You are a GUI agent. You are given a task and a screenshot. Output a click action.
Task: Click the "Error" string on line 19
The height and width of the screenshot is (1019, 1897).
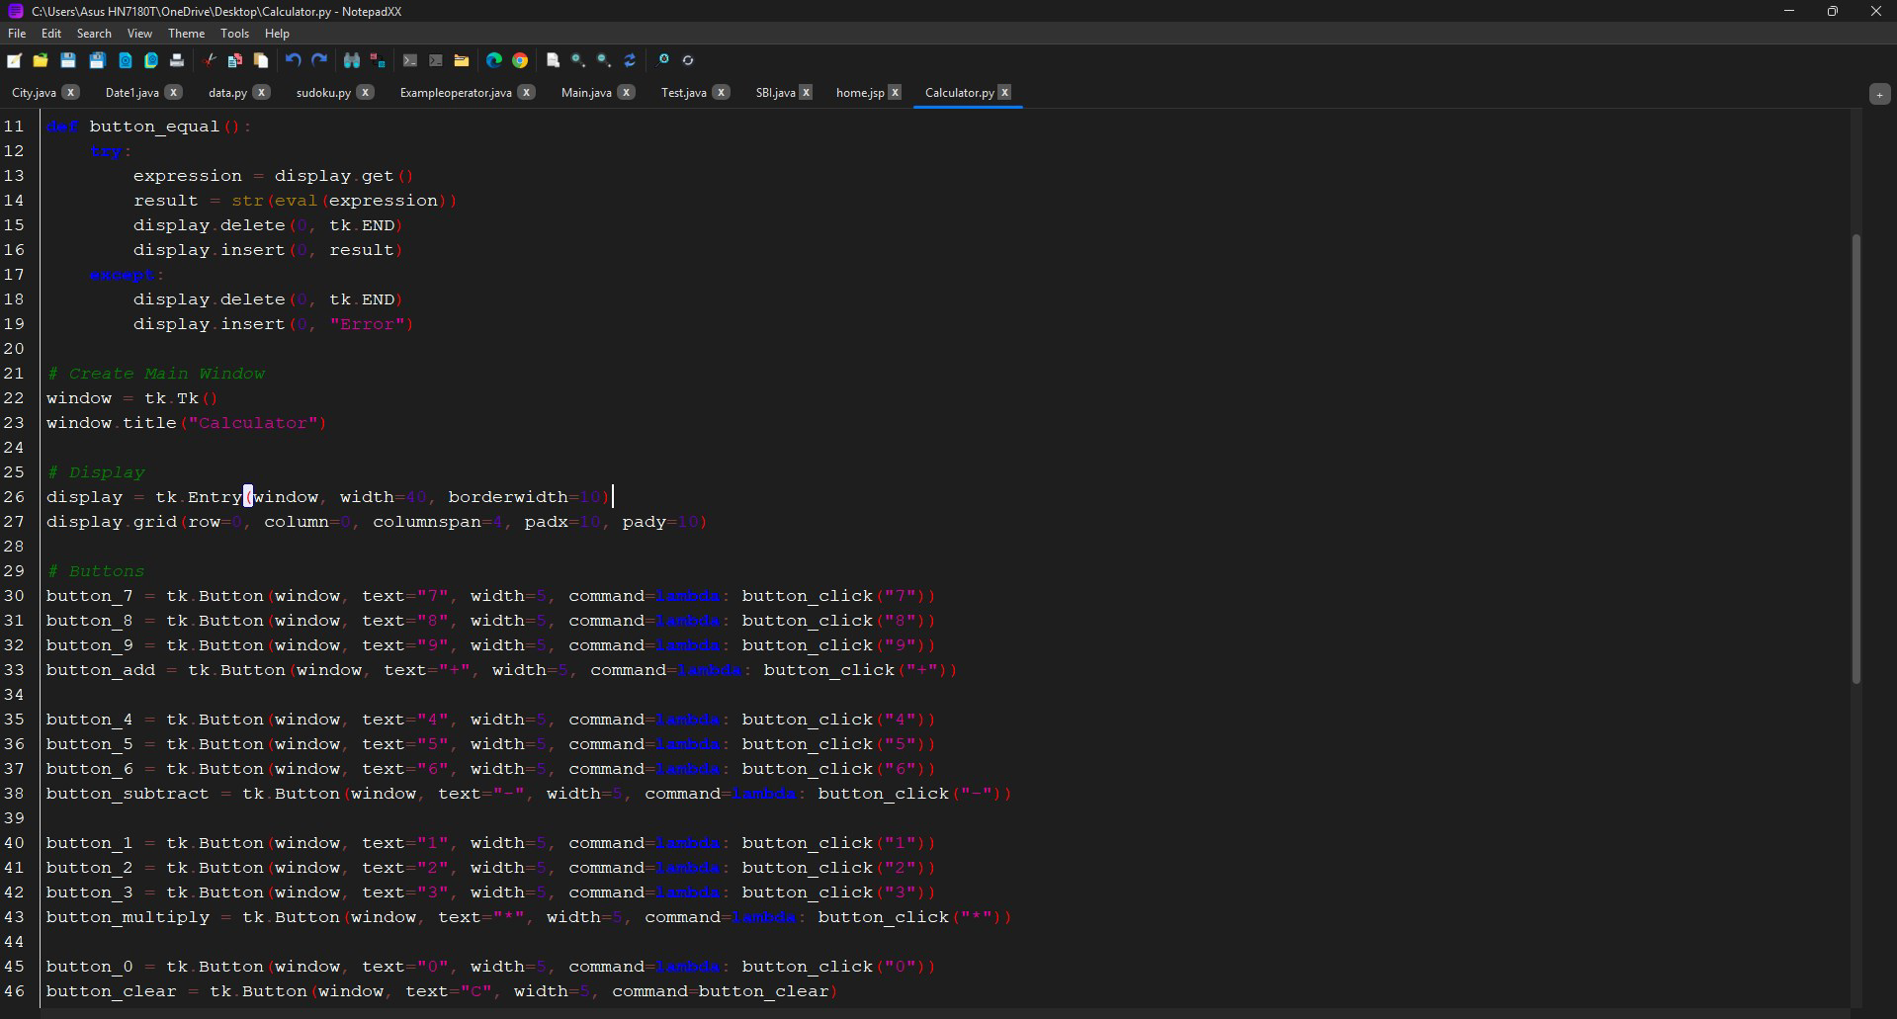(367, 324)
